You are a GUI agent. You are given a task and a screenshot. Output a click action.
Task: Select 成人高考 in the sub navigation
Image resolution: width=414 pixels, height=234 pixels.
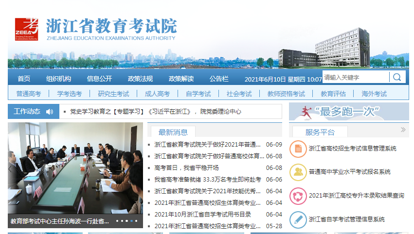(157, 94)
